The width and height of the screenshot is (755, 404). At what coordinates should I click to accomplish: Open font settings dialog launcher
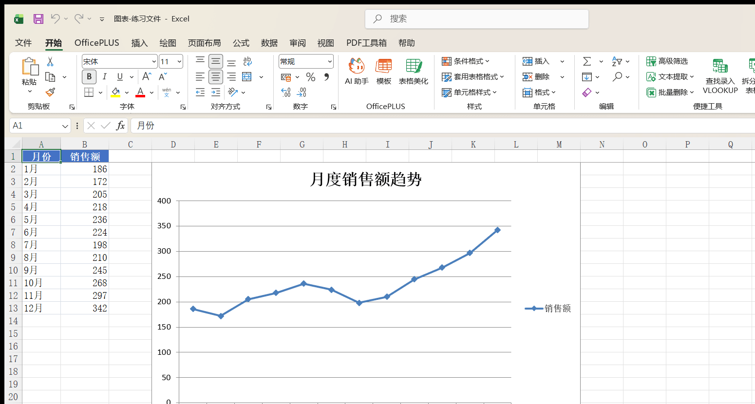(183, 107)
